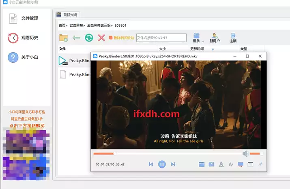
Task: Go to 欲血黑帮 folder in breadcrumb
Action: (76, 25)
